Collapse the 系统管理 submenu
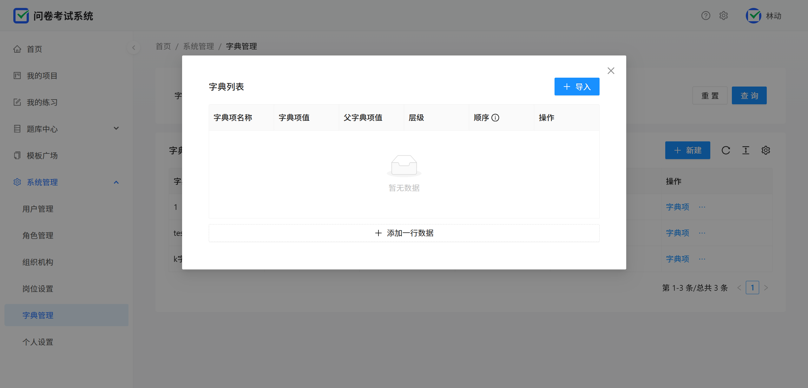808x388 pixels. tap(116, 182)
